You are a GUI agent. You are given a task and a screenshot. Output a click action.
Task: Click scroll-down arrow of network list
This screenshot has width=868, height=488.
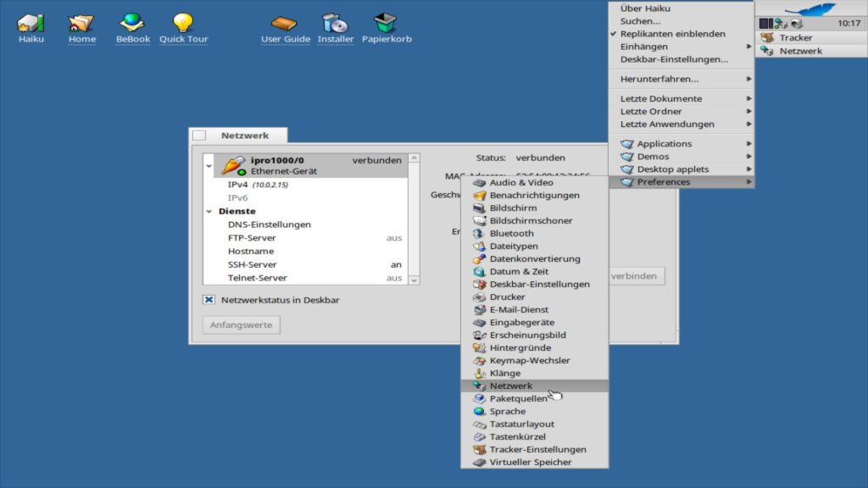tap(414, 280)
